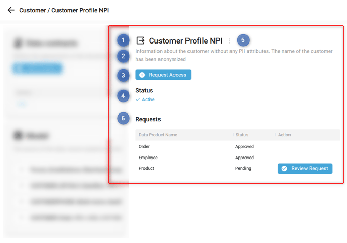Click the numbered callout badge 5
The width and height of the screenshot is (347, 243).
pyautogui.click(x=243, y=40)
